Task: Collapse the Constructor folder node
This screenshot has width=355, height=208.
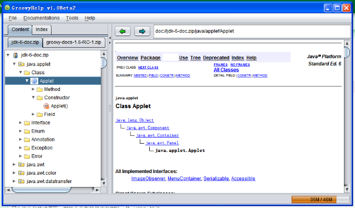Action: click(33, 98)
